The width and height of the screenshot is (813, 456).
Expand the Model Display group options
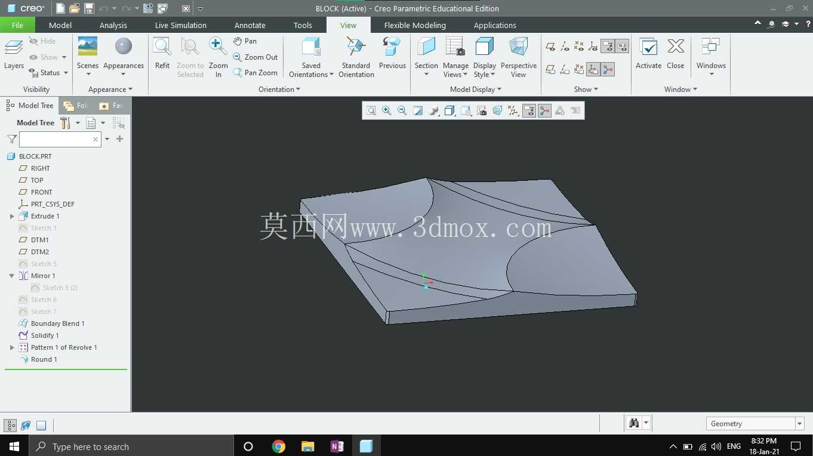pos(476,90)
